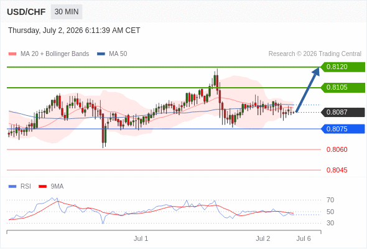
Task: Click the blue MA 50 color swatch
Action: click(101, 54)
